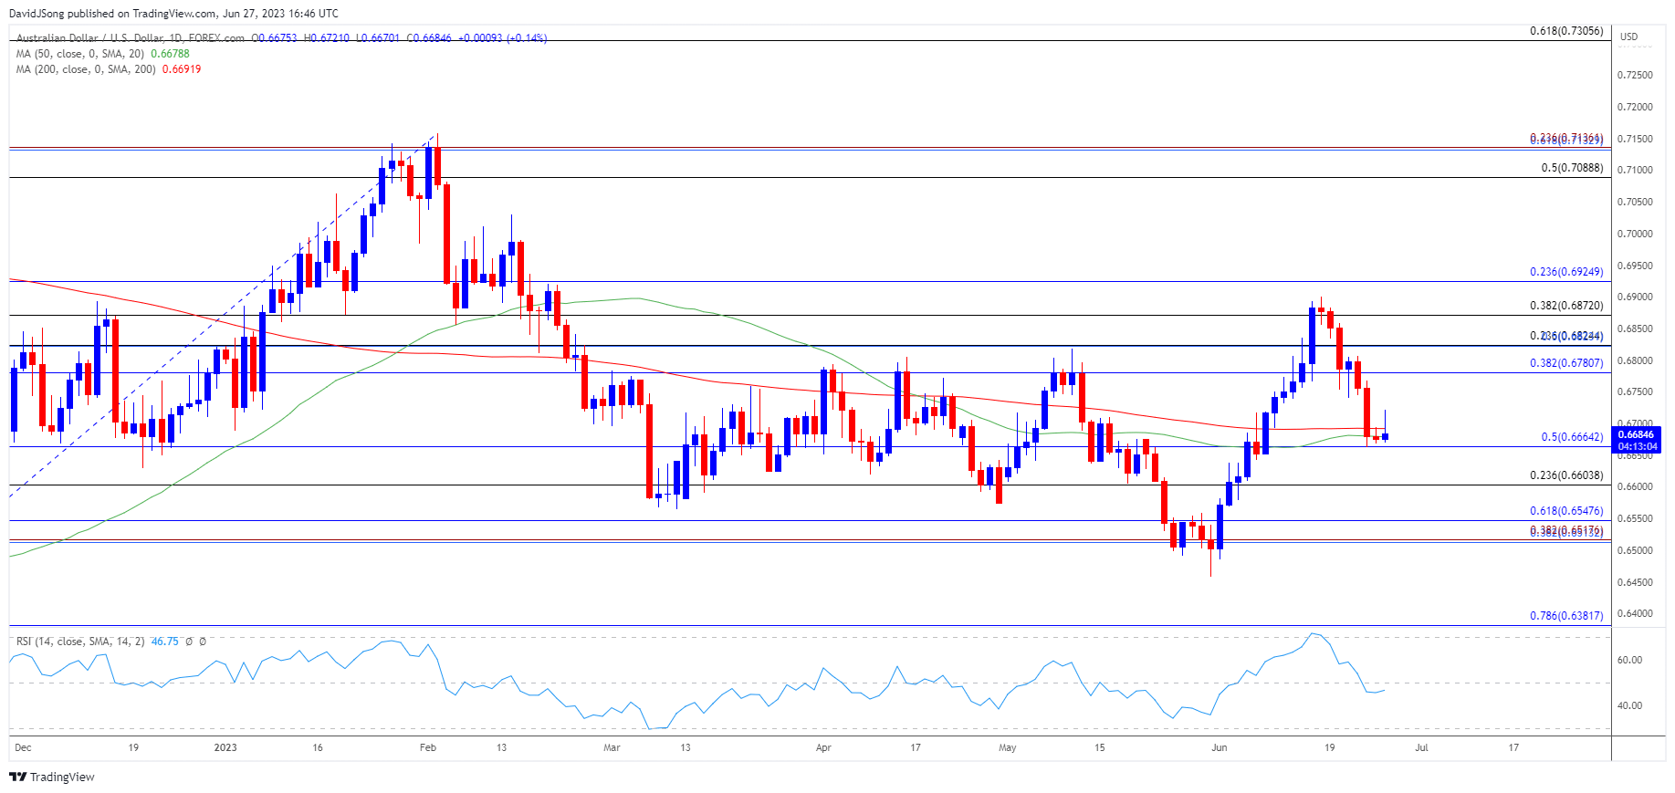This screenshot has height=793, width=1675.
Task: Click the 0.382(0.67807) Fibonacci label
Action: point(1566,363)
